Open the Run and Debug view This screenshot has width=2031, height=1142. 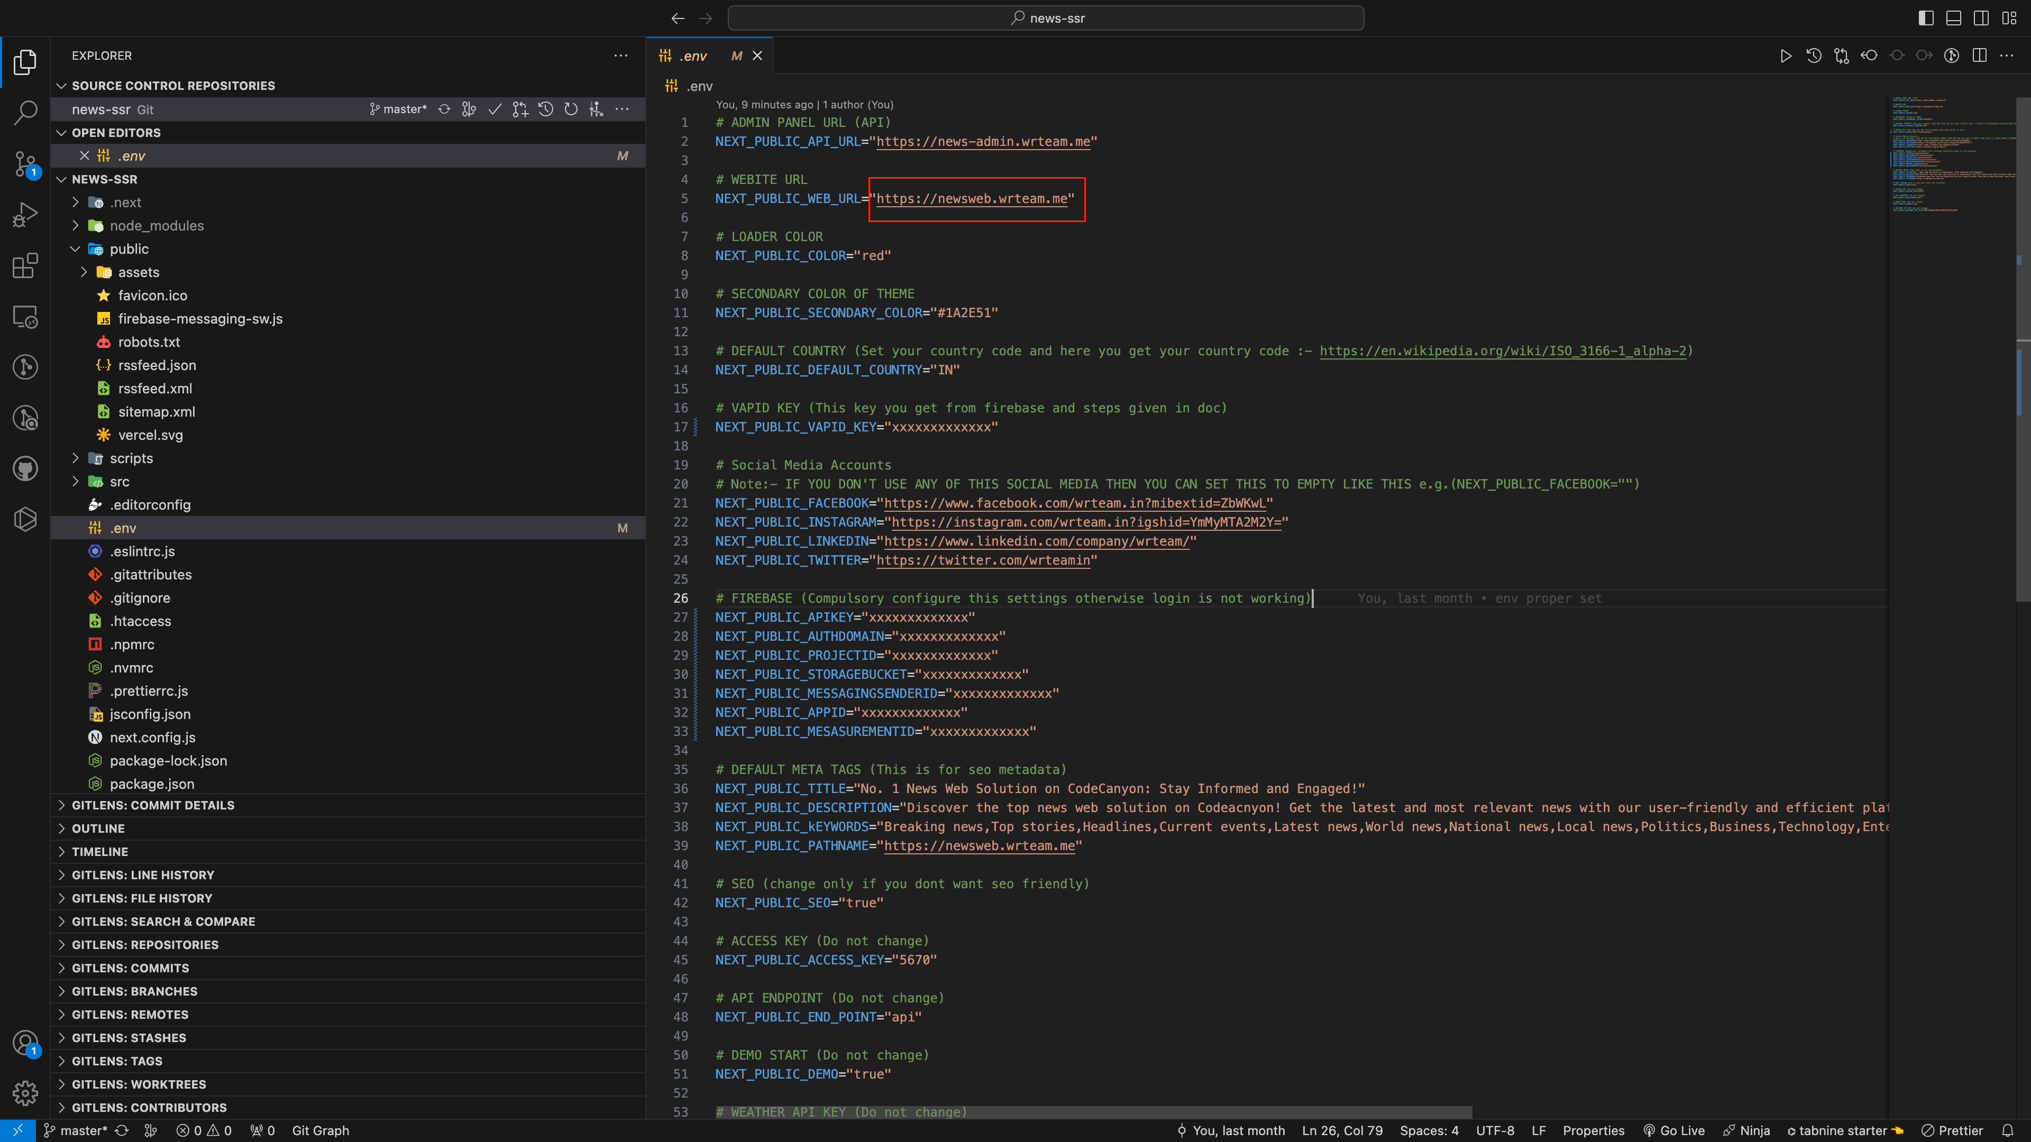(x=25, y=214)
